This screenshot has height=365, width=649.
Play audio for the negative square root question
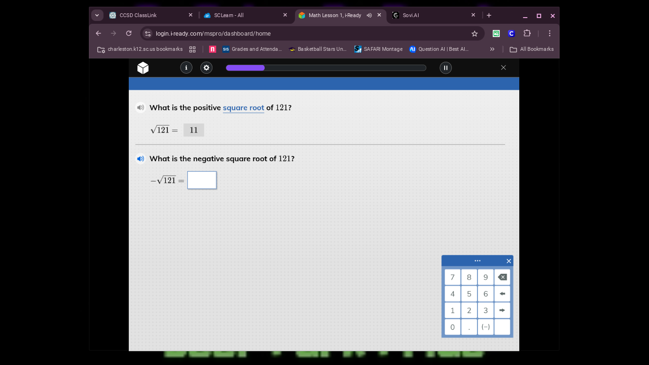(140, 158)
